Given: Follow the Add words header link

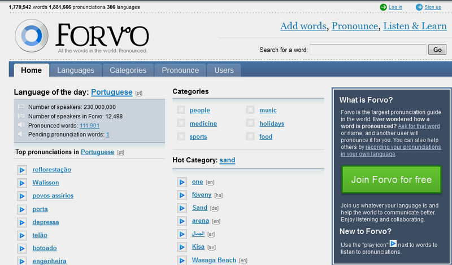Looking at the screenshot, I should pyautogui.click(x=303, y=26).
